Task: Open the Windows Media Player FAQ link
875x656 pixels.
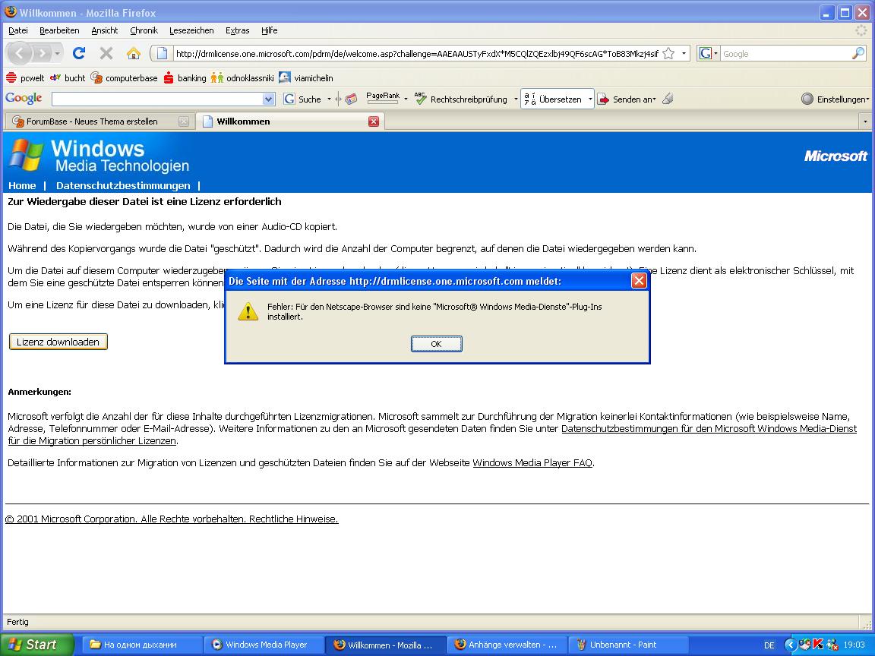Action: tap(532, 463)
